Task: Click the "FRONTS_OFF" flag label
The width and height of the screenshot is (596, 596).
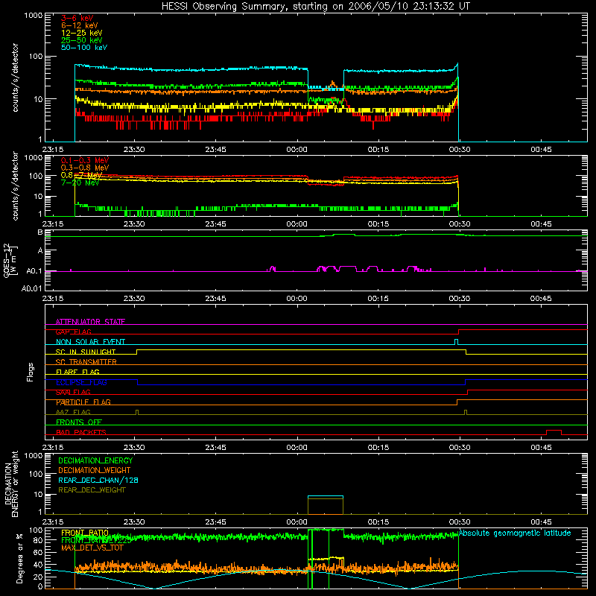Action: click(x=79, y=422)
